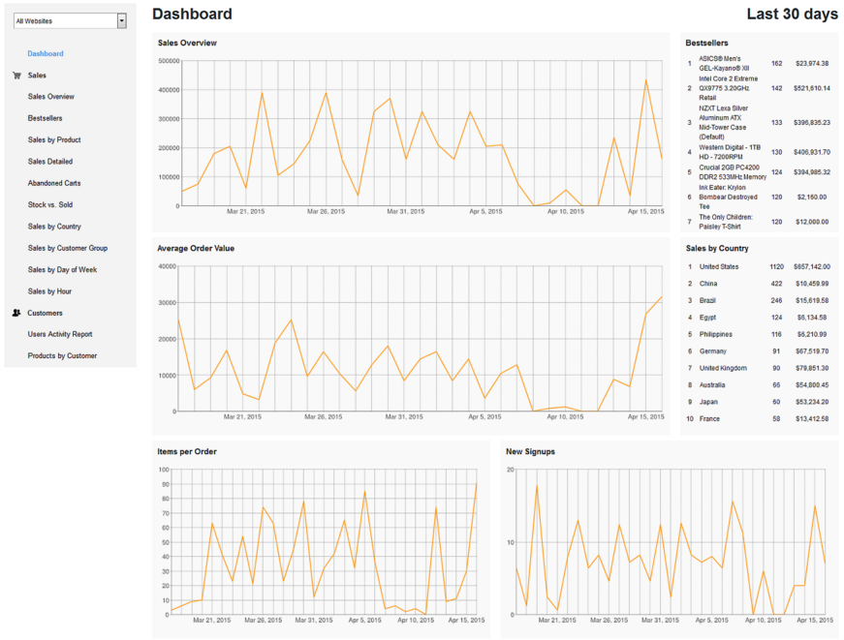Open the Sales Overview sidebar link
This screenshot has height=640, width=844.
(50, 97)
